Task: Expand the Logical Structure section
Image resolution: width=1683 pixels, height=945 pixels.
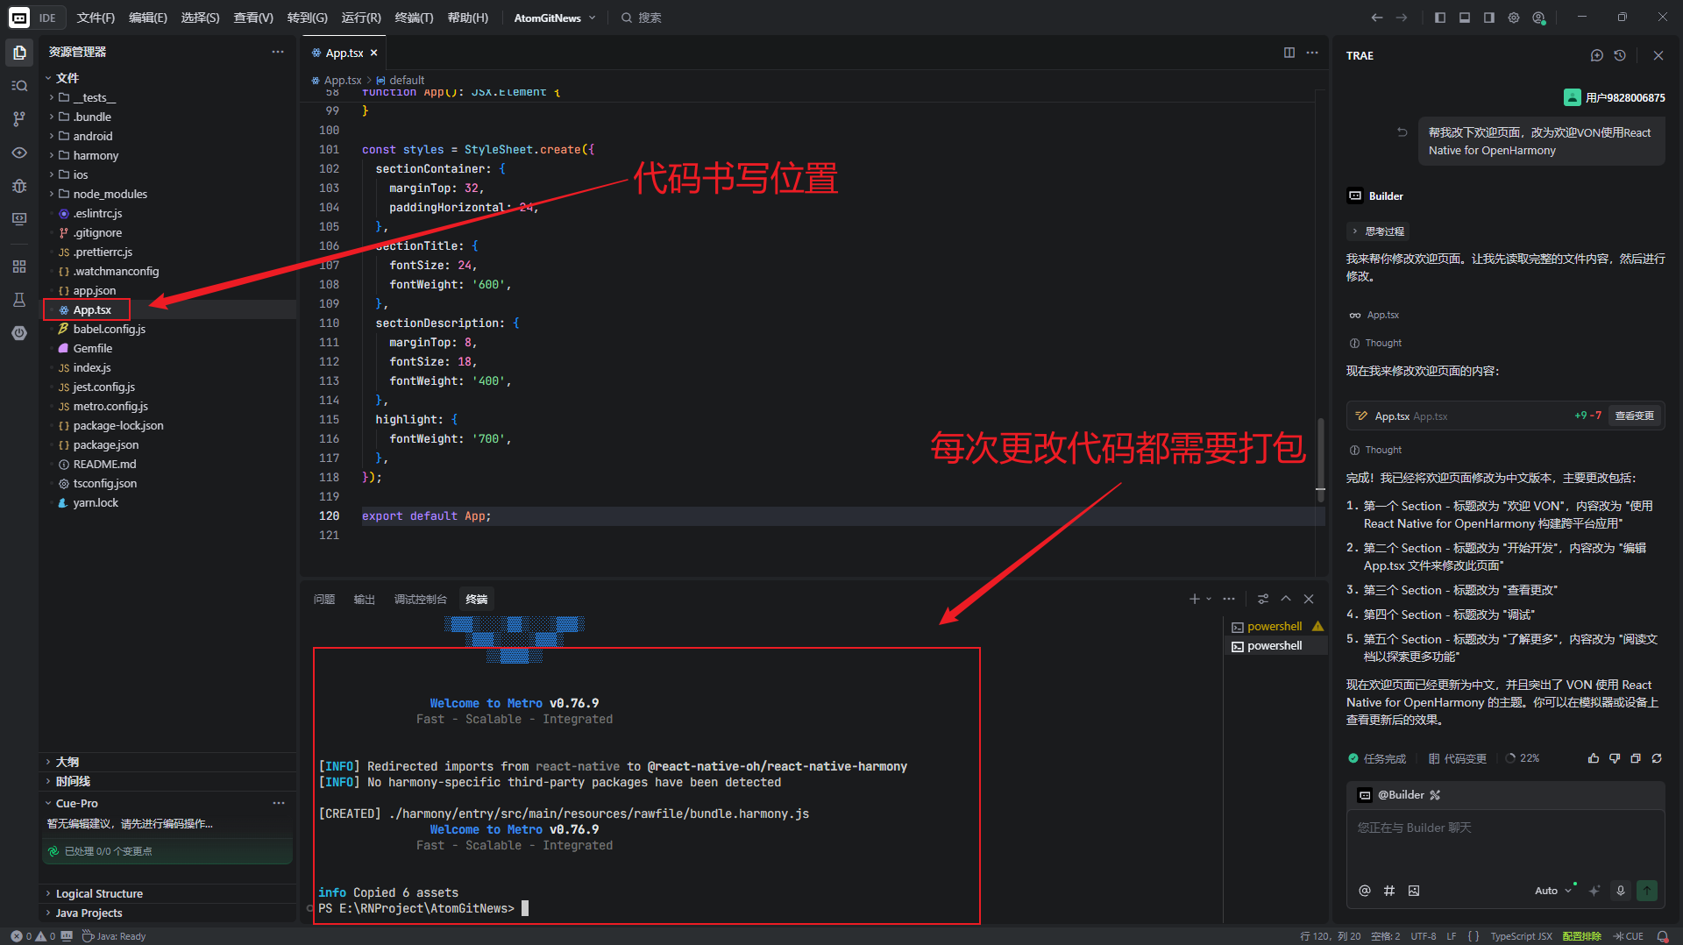Action: click(x=98, y=893)
